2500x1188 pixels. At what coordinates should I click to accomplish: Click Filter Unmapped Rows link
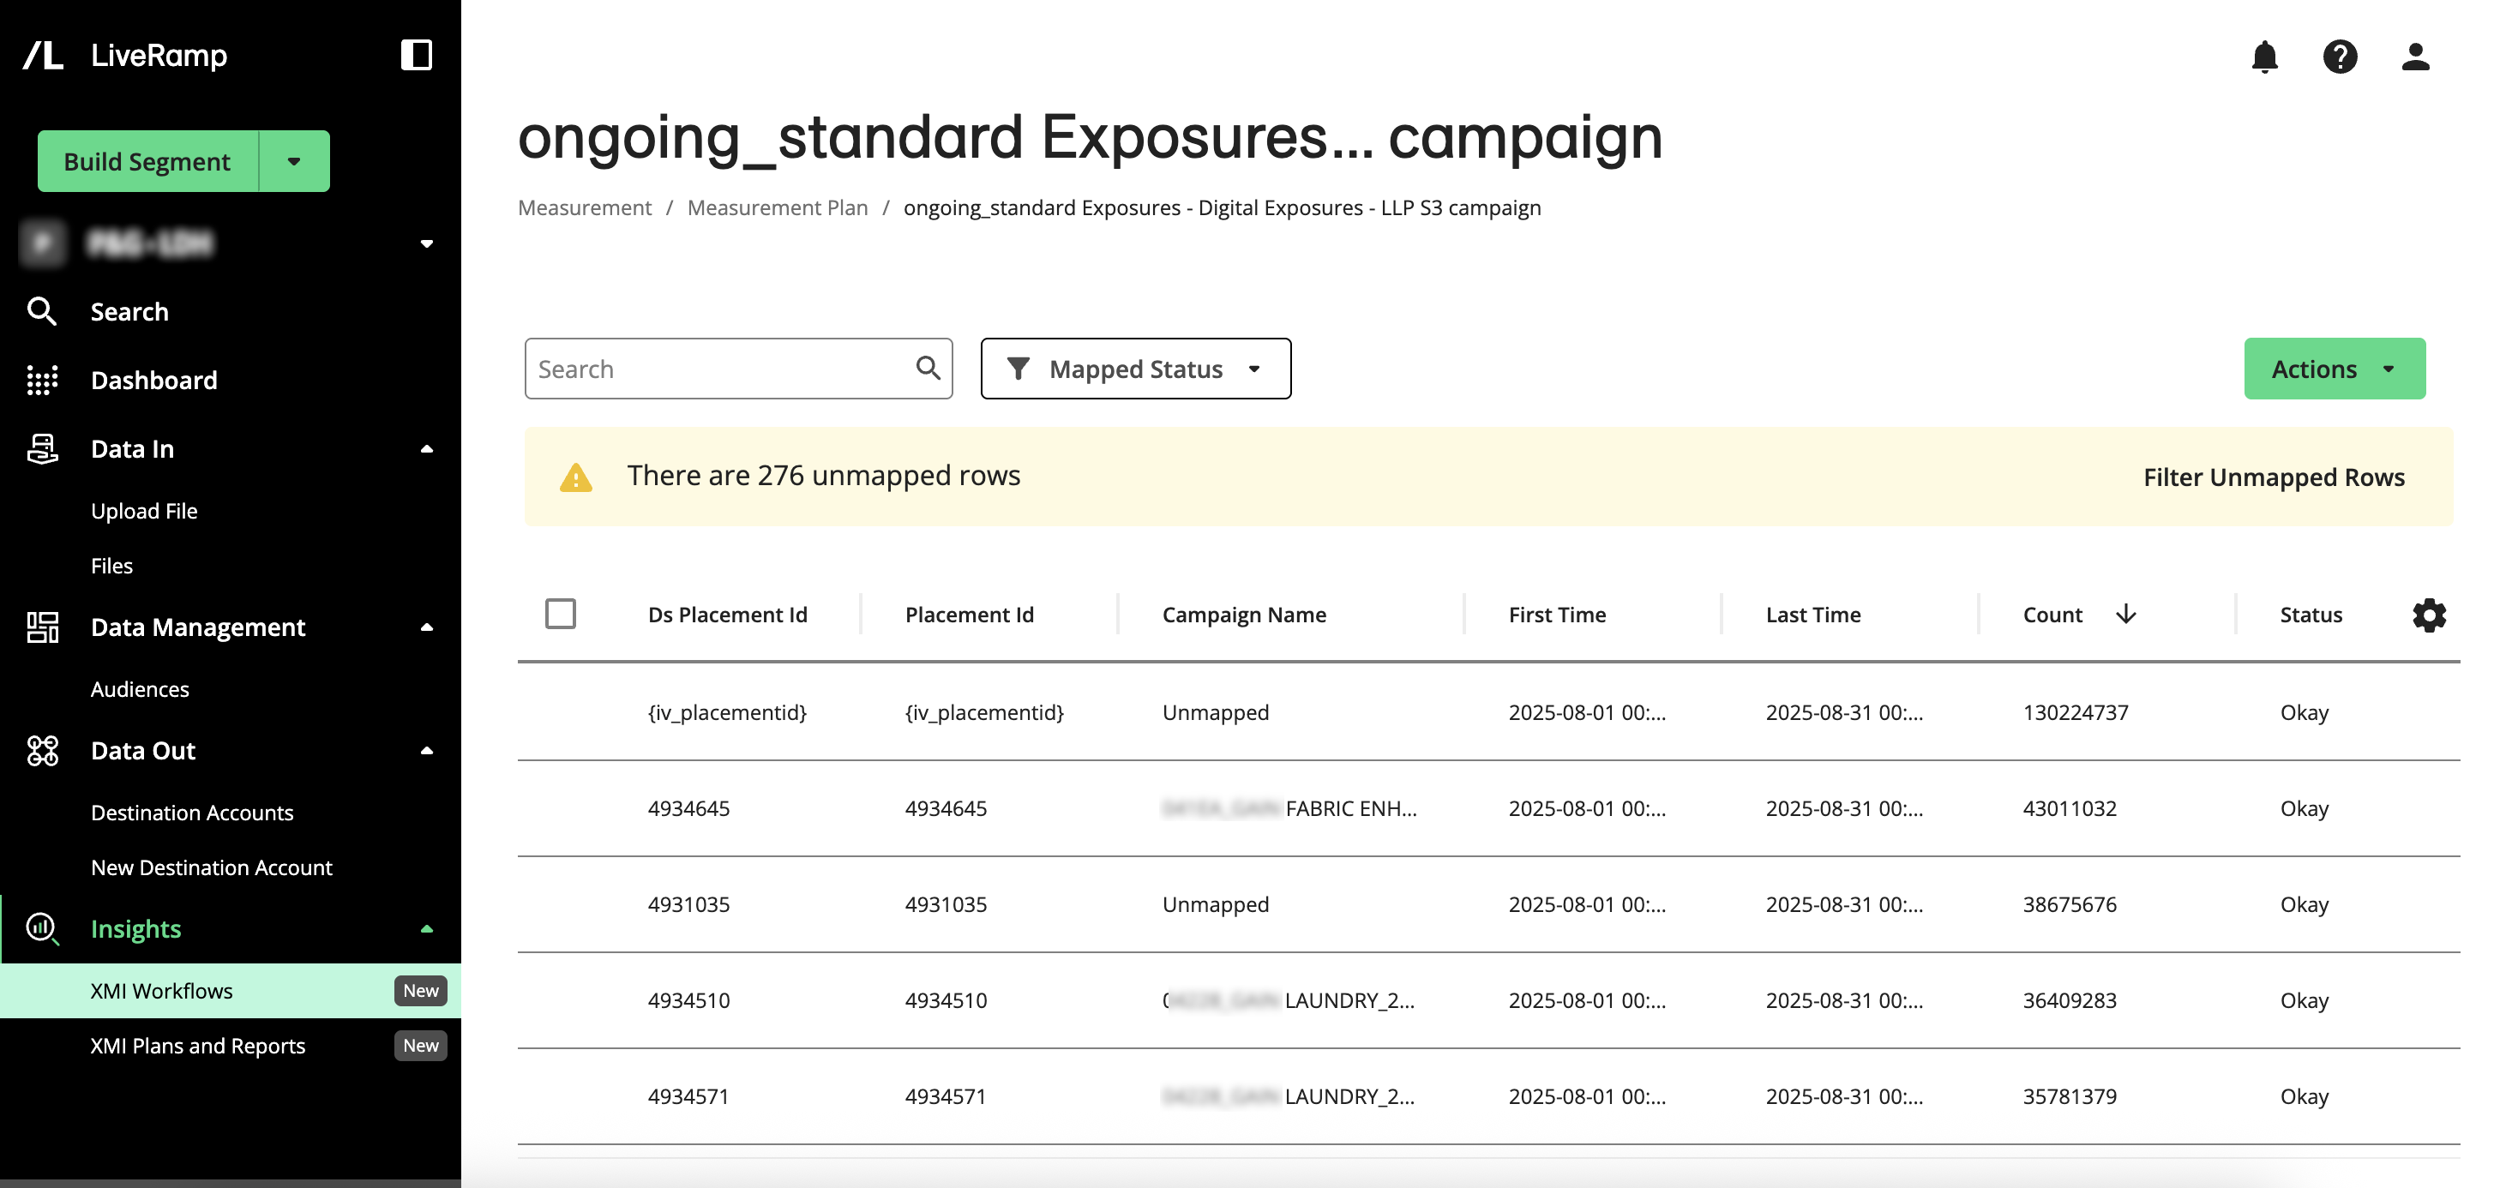click(2273, 477)
